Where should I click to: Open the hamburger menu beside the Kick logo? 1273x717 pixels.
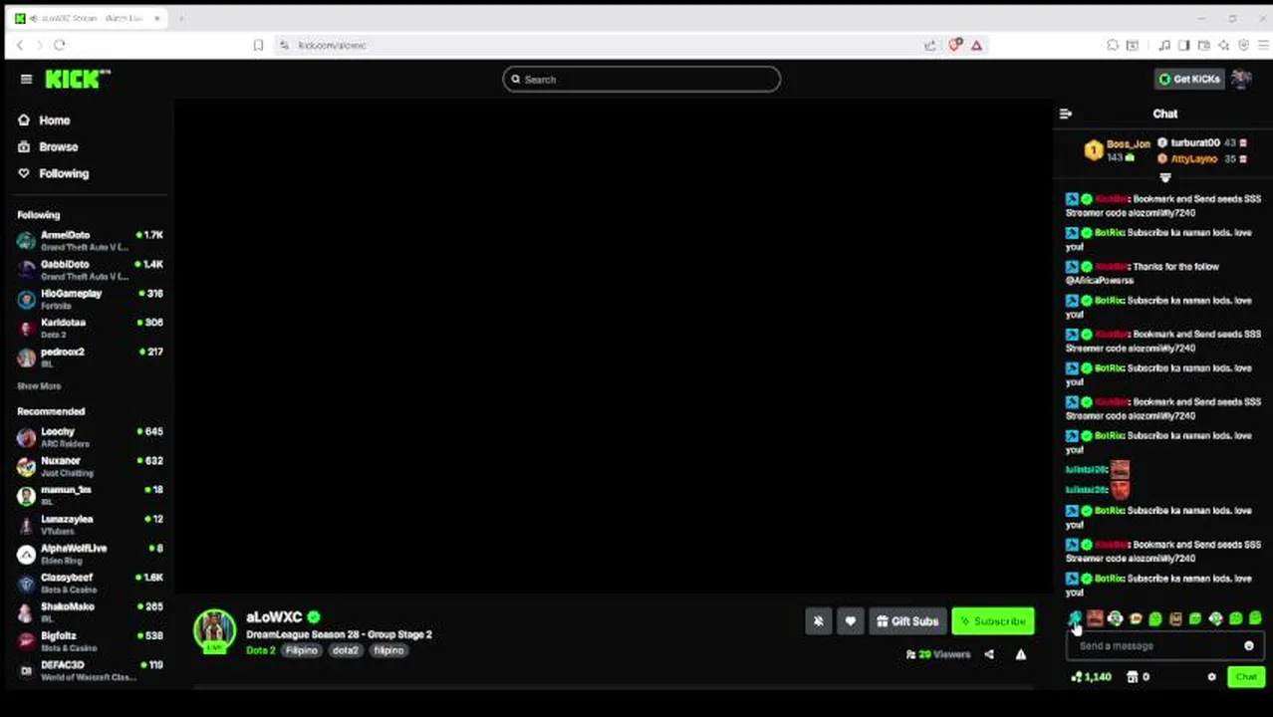[26, 80]
